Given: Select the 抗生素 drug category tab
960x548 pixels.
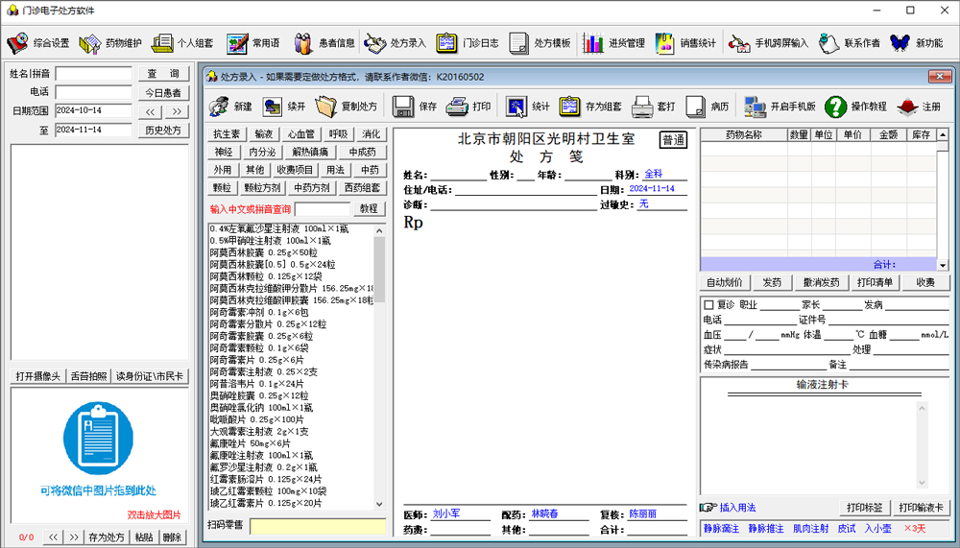Looking at the screenshot, I should (227, 134).
